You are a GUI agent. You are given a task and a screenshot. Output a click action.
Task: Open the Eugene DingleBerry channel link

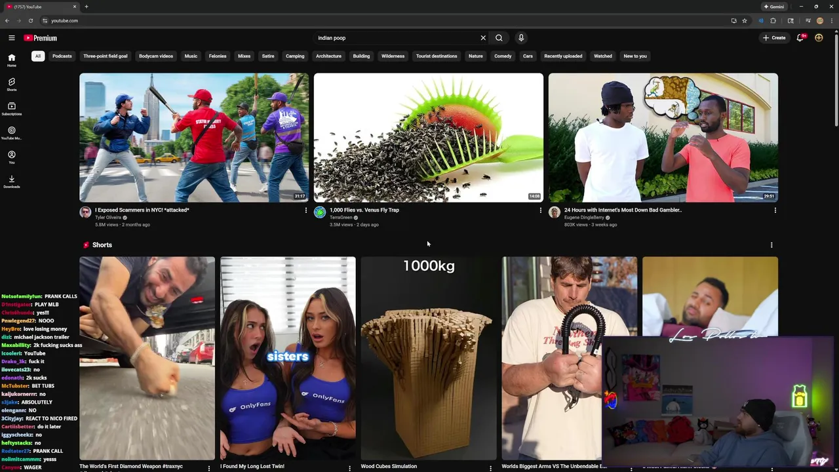[x=584, y=218]
